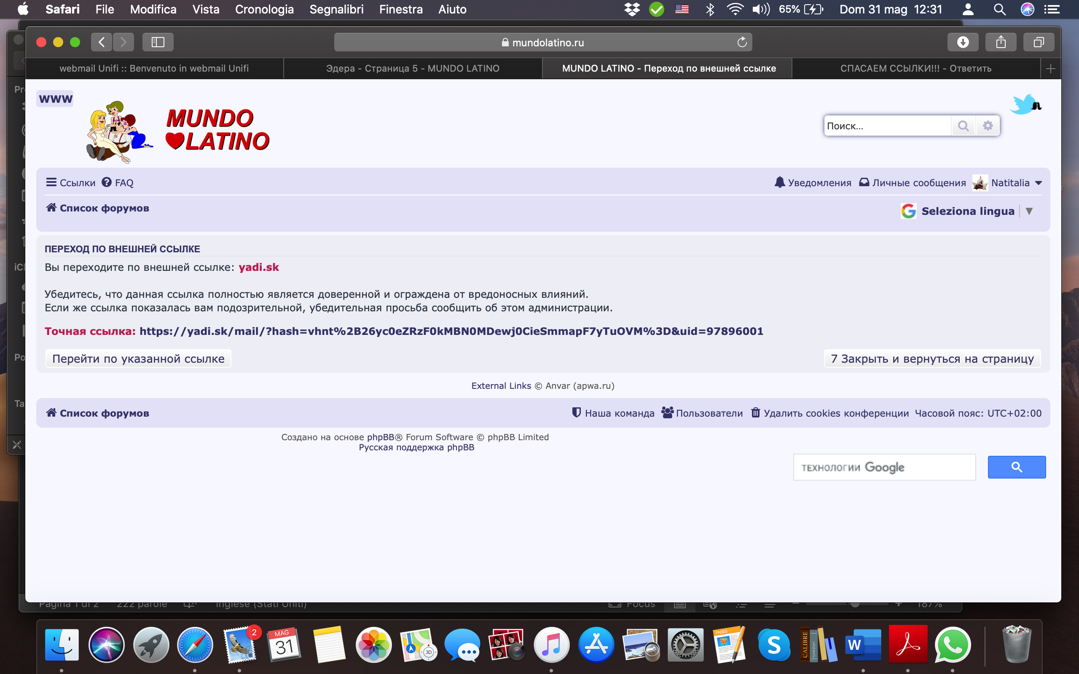Expand the Ссылки quick links menu
The width and height of the screenshot is (1079, 674).
click(70, 183)
